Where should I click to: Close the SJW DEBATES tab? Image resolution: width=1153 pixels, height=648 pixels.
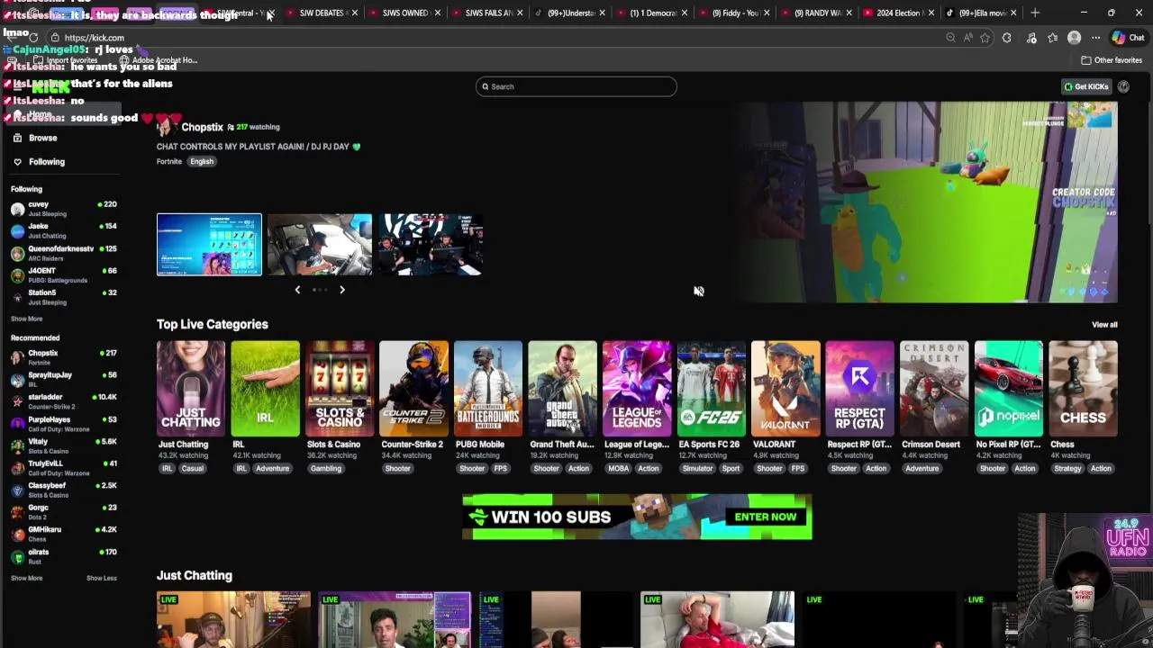354,13
